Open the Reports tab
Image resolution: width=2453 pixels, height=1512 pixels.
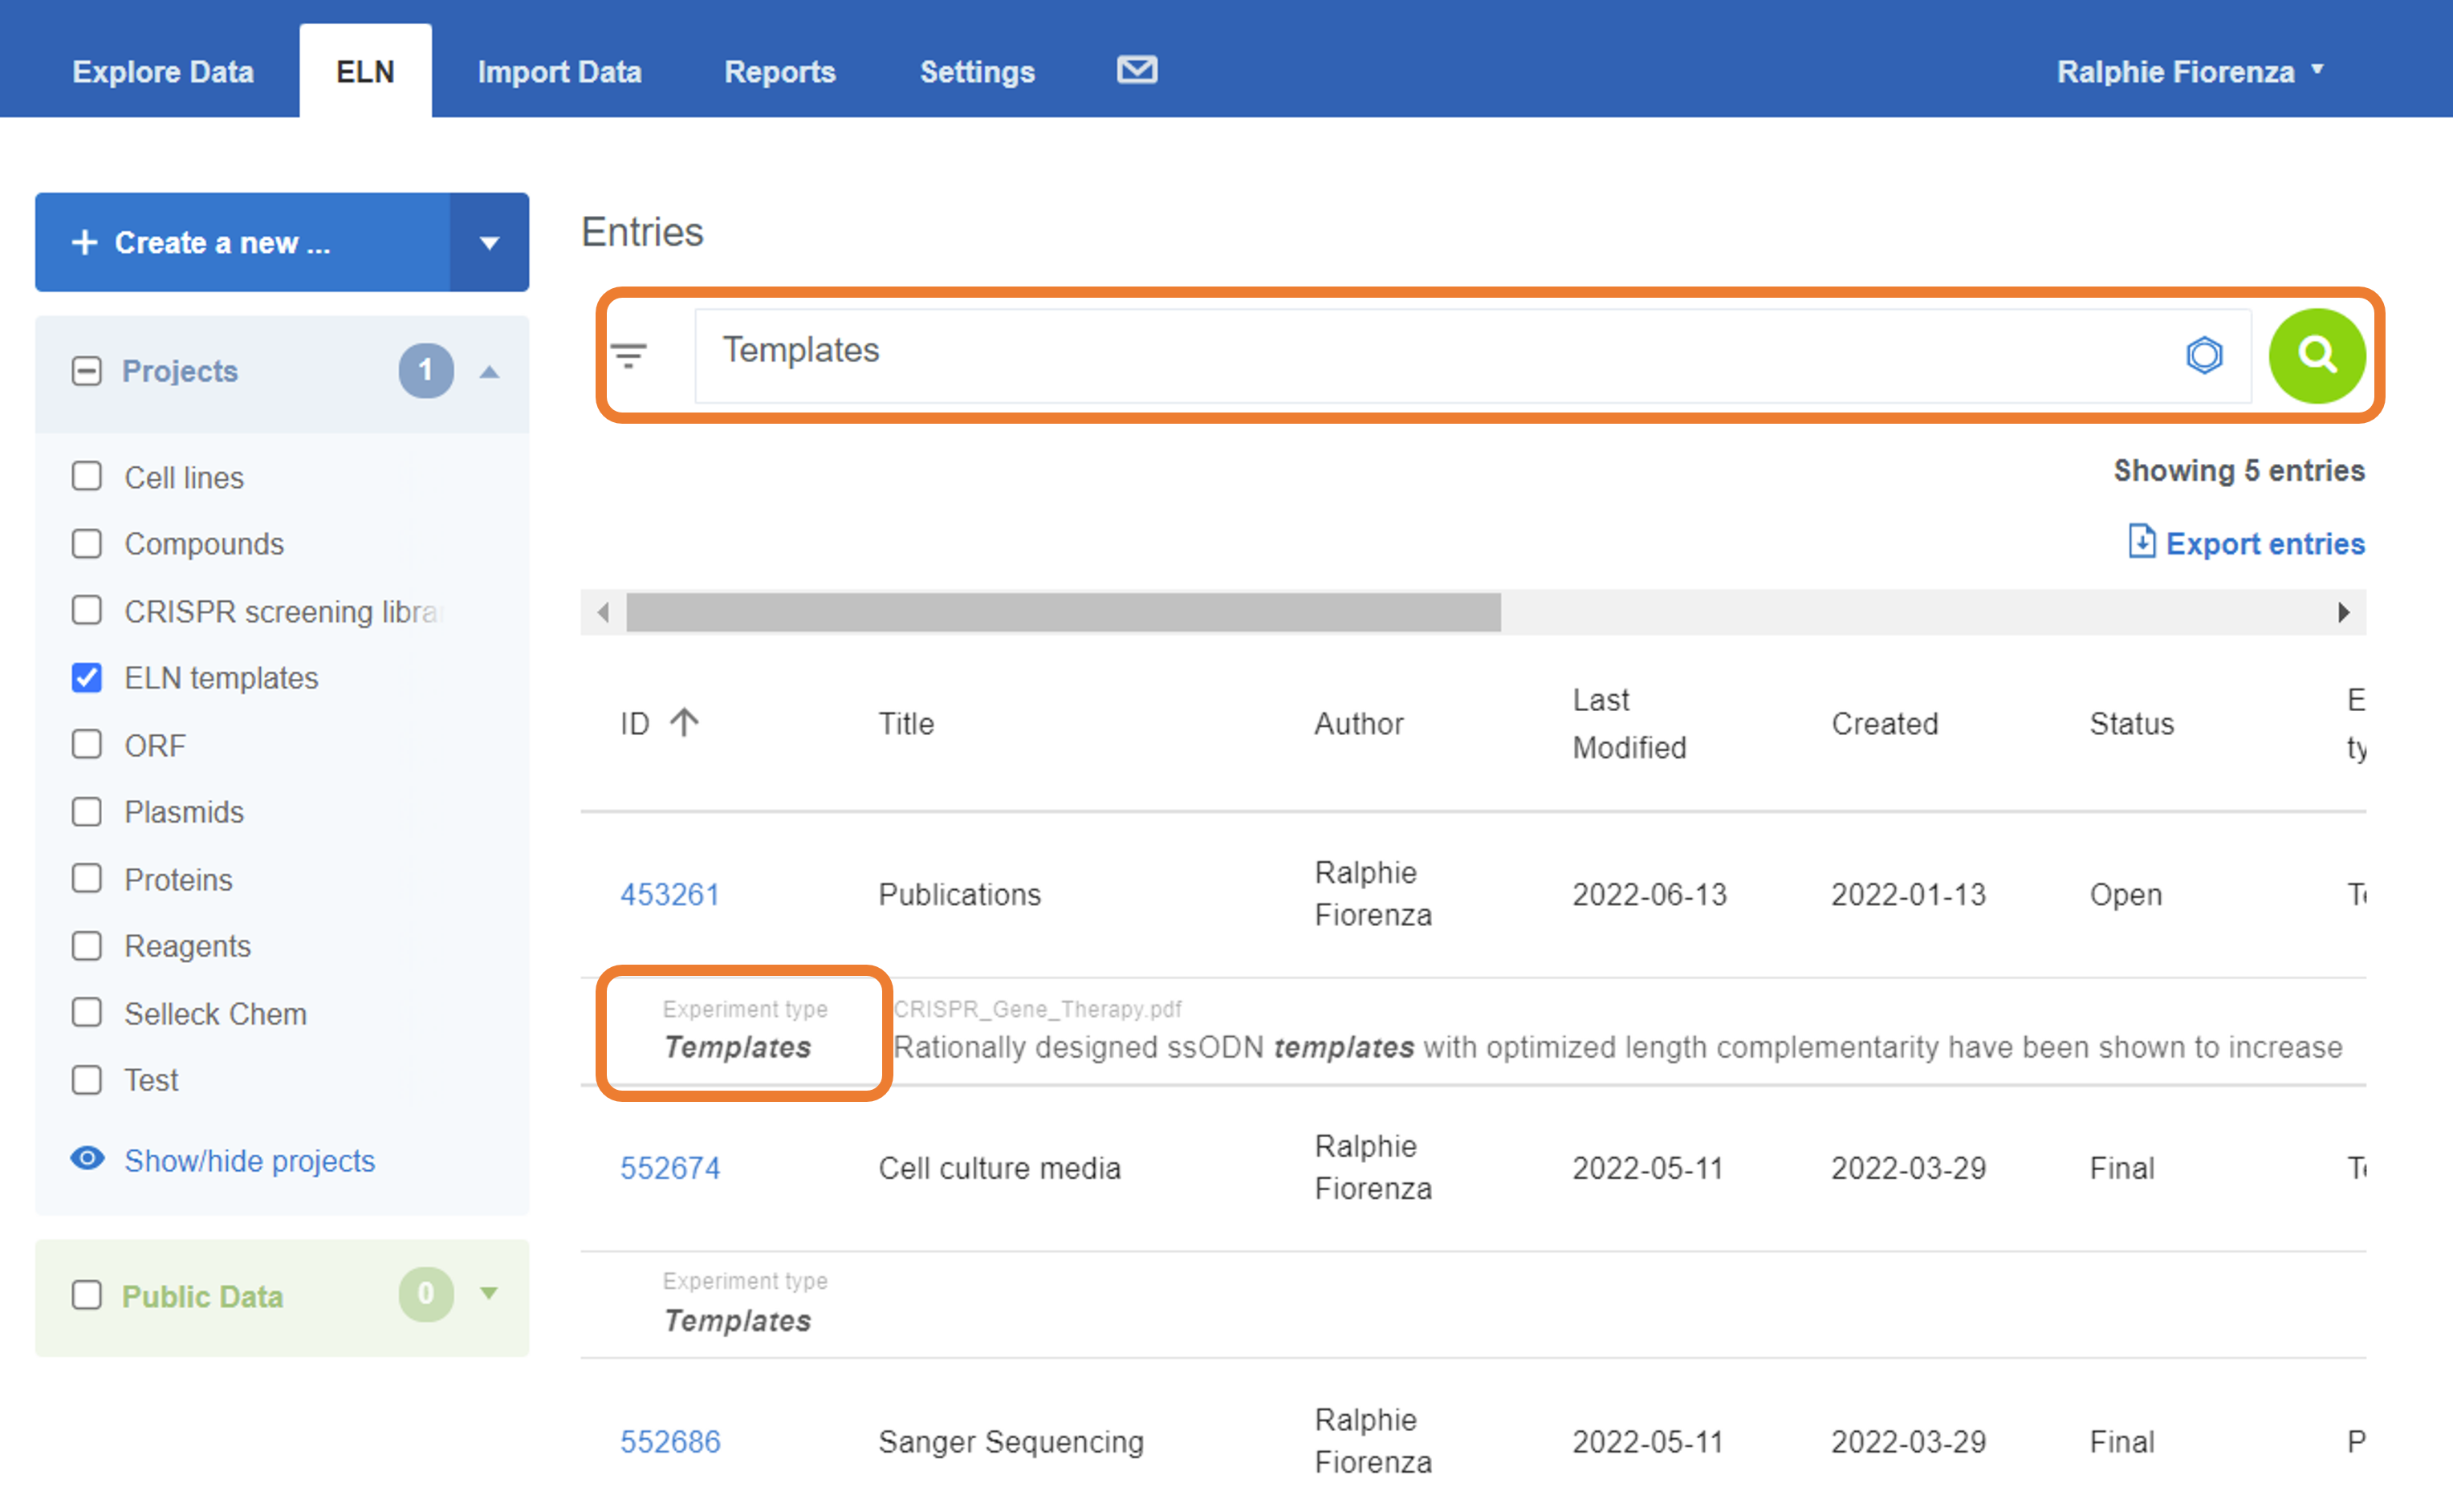tap(780, 72)
